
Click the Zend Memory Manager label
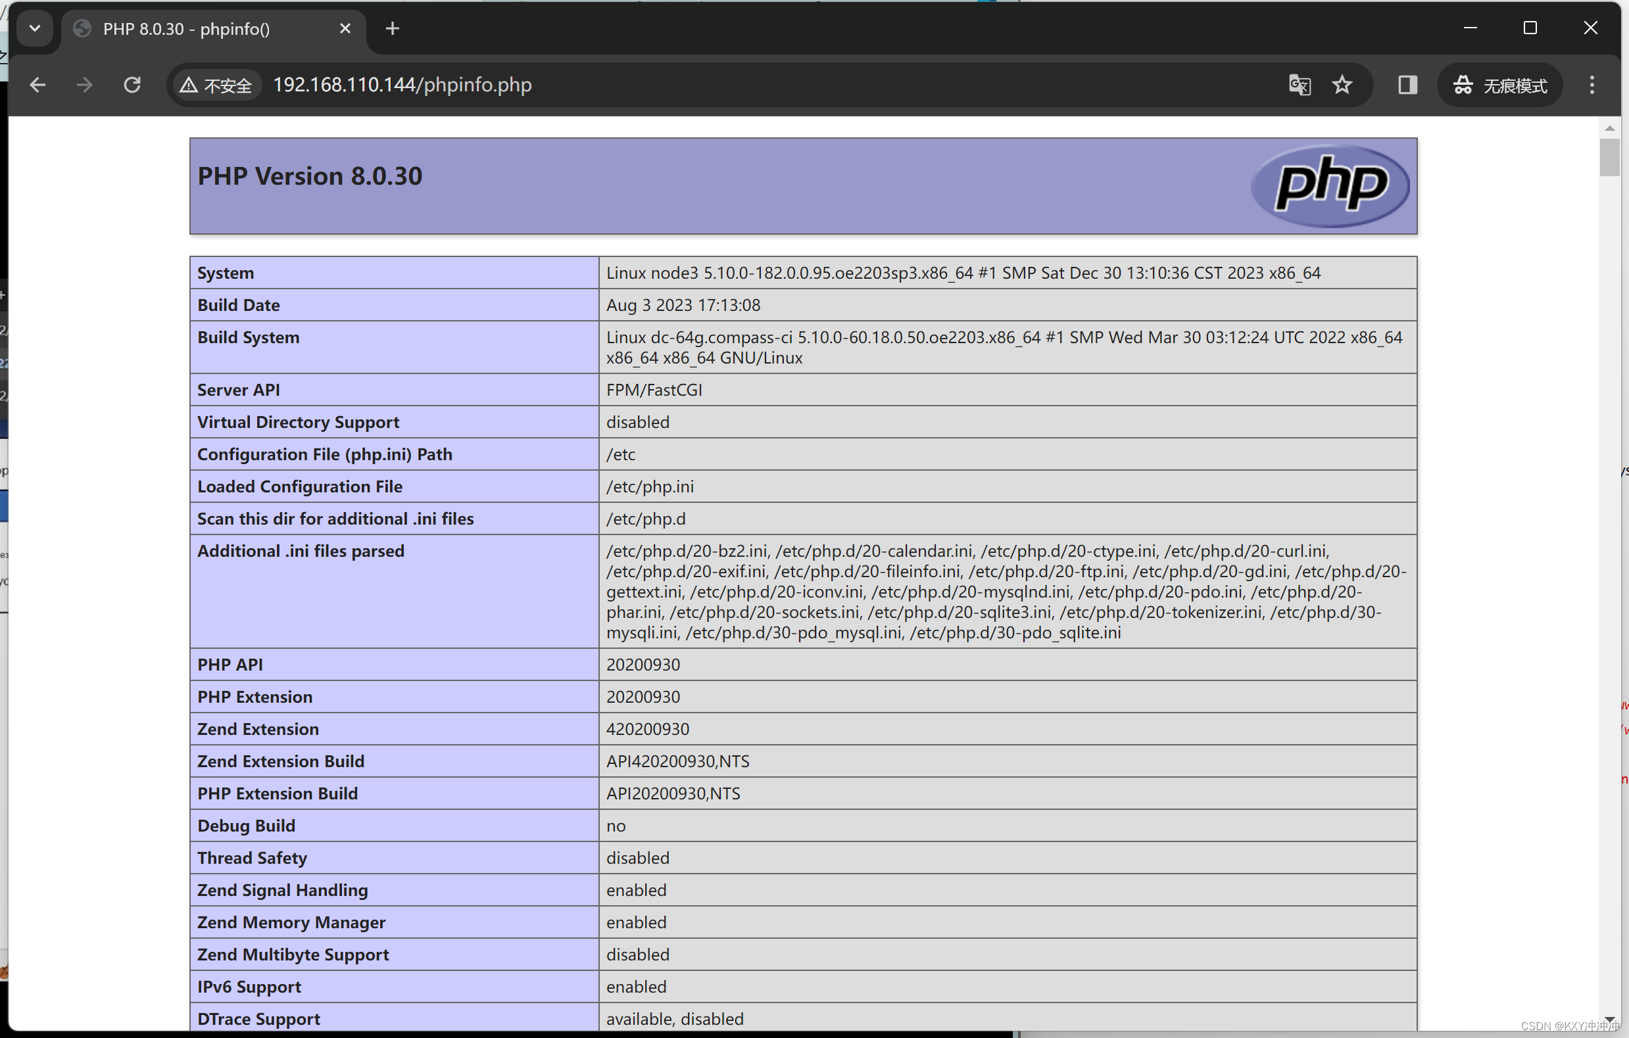(291, 923)
